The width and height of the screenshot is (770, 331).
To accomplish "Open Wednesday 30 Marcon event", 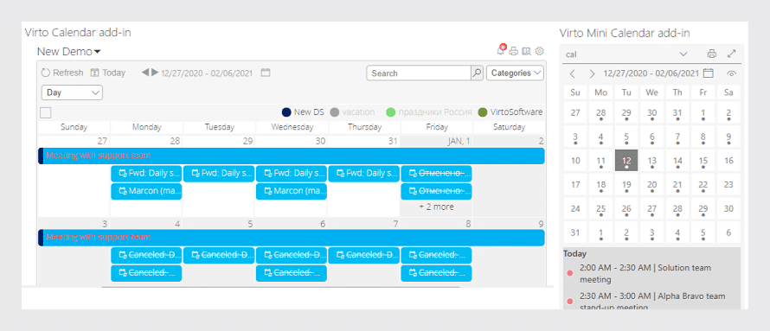I will click(292, 191).
